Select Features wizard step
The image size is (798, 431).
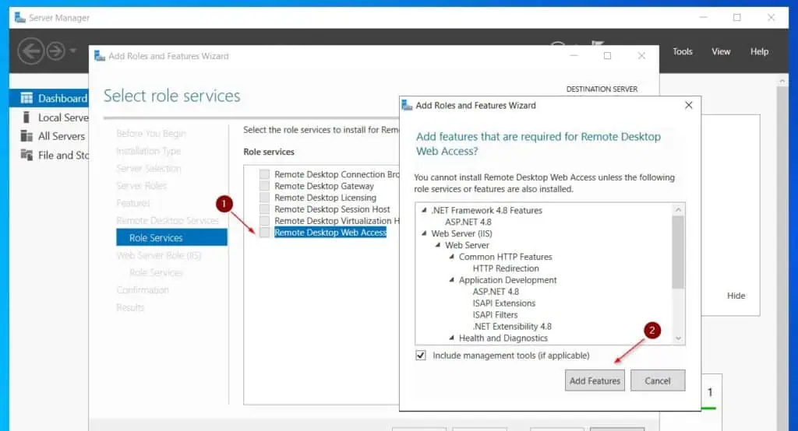click(132, 203)
